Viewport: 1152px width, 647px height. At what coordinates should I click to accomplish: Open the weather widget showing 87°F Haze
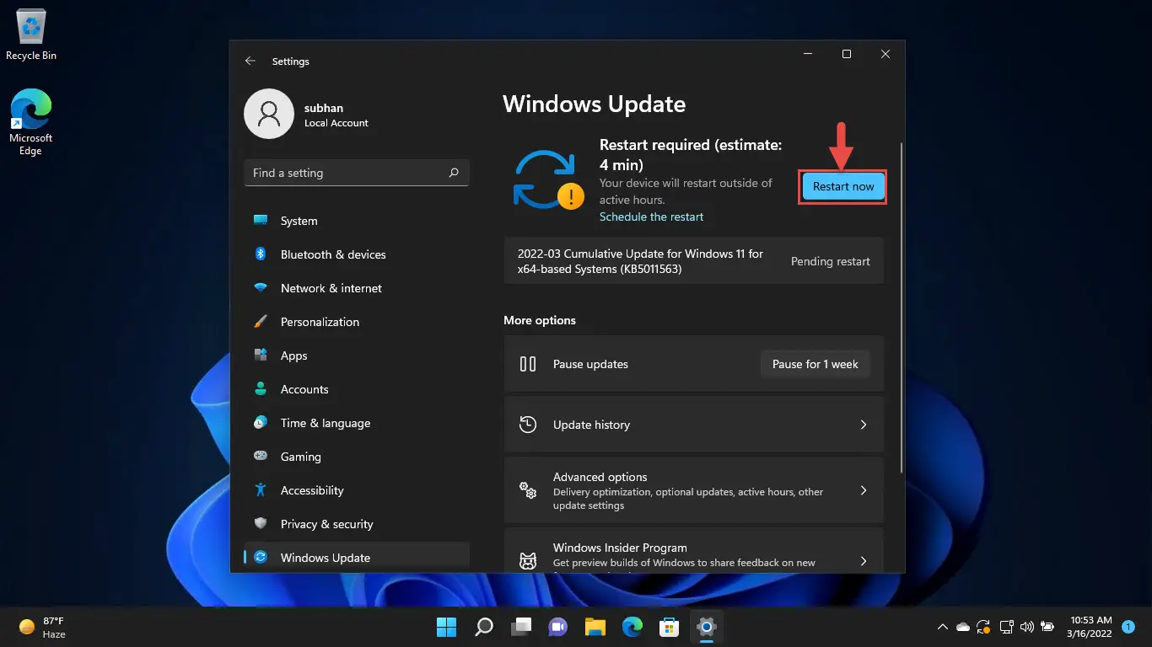(42, 627)
